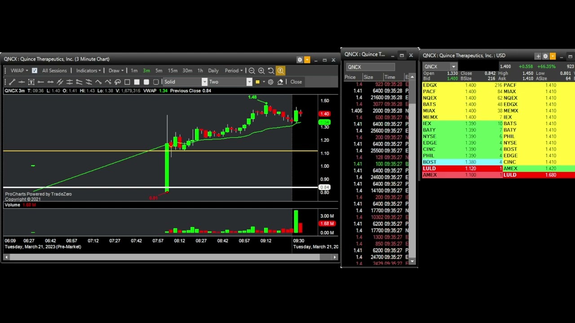Switch to the 3m timeframe
This screenshot has width=575, height=323.
[146, 70]
